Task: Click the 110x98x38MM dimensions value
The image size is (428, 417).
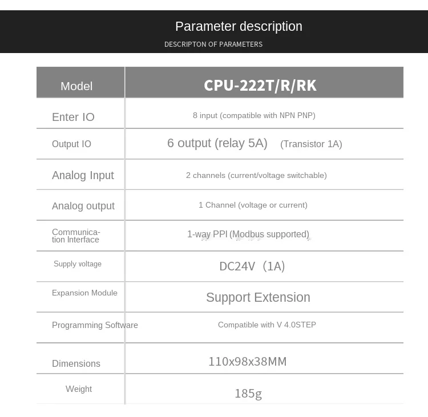Action: [x=248, y=362]
